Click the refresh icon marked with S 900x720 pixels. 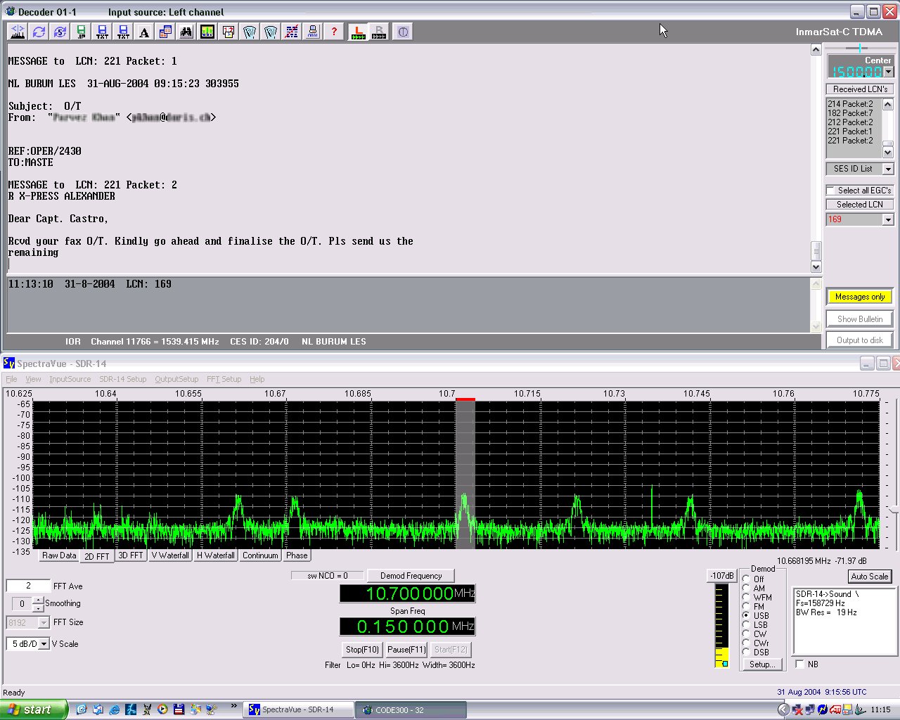click(x=60, y=32)
